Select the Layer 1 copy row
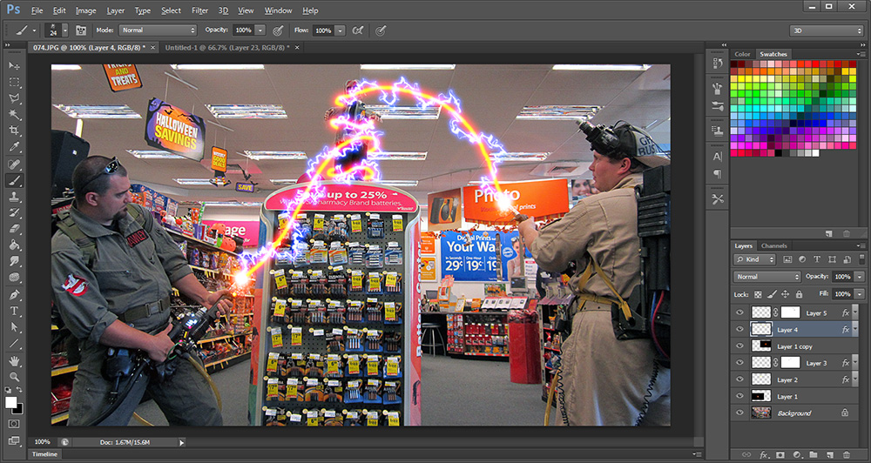Image resolution: width=871 pixels, height=463 pixels. (x=795, y=346)
